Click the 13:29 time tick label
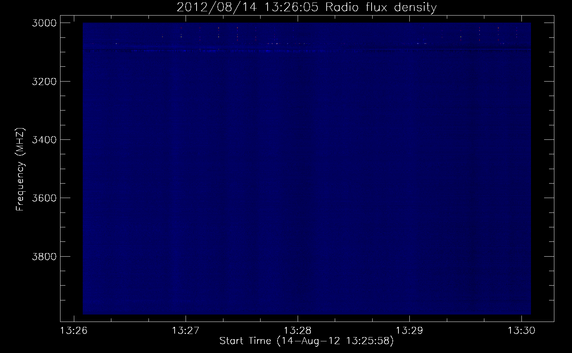The height and width of the screenshot is (353, 572). coord(409,331)
